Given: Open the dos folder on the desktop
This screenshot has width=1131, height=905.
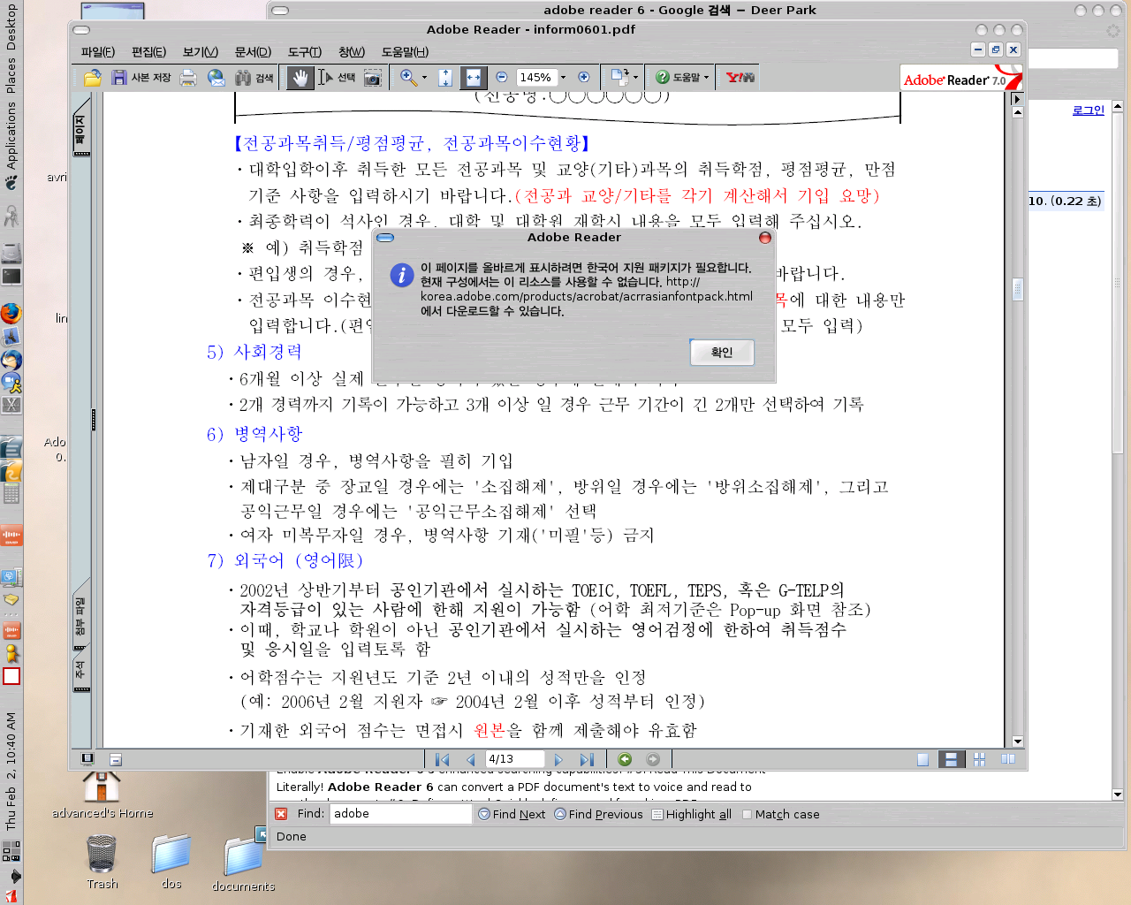Looking at the screenshot, I should (171, 861).
